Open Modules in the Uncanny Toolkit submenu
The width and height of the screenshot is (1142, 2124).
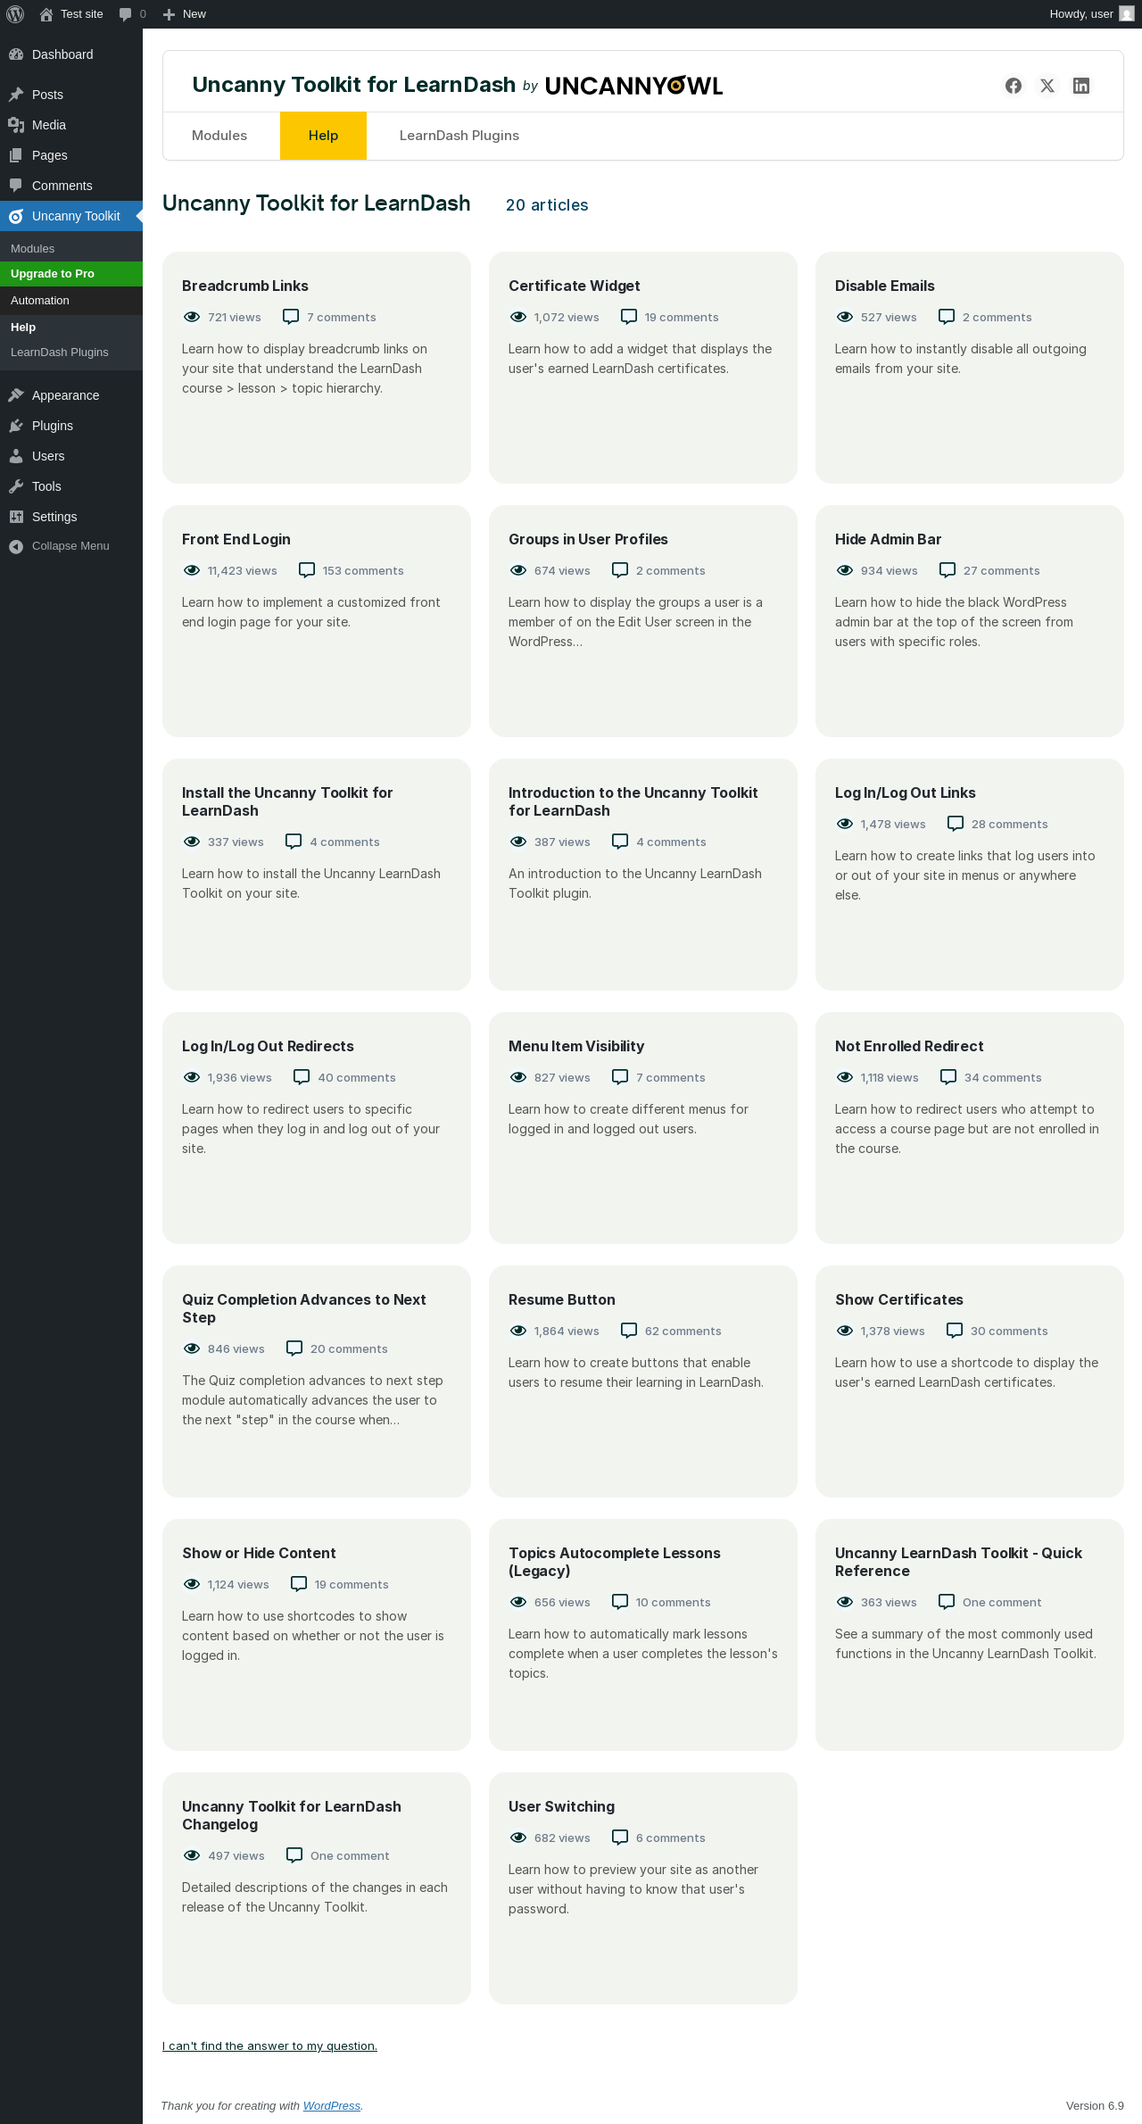click(71, 249)
